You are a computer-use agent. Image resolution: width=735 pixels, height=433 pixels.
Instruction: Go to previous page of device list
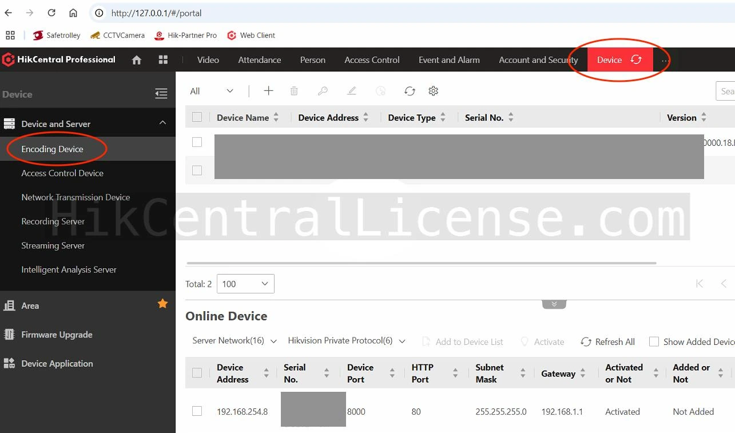coord(724,283)
